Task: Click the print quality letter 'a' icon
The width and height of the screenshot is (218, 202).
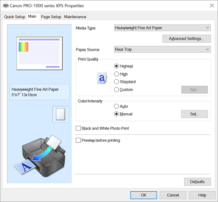Action: tap(102, 78)
